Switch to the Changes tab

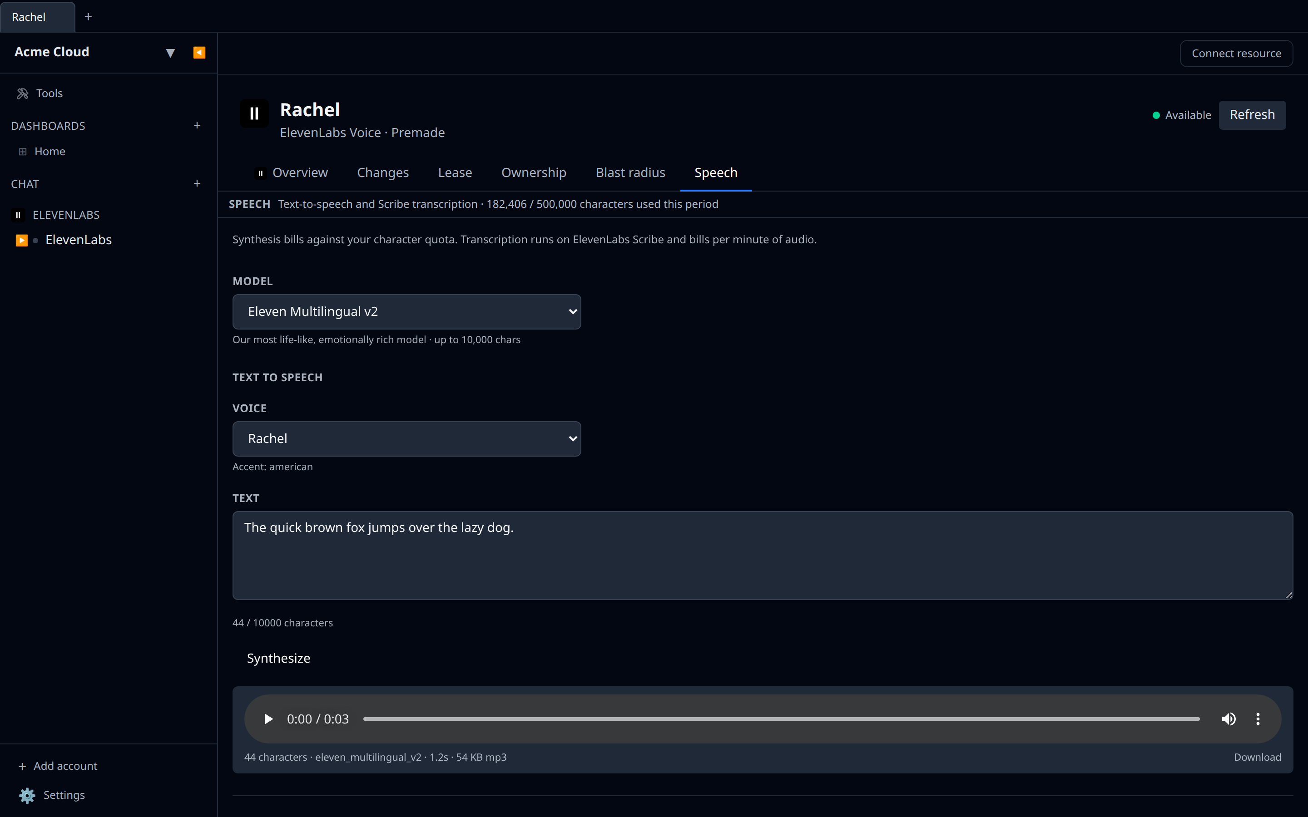[383, 173]
